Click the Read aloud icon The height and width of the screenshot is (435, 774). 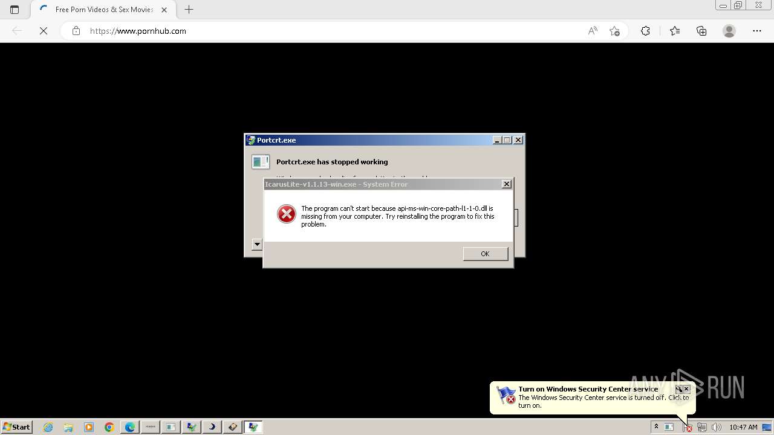593,31
